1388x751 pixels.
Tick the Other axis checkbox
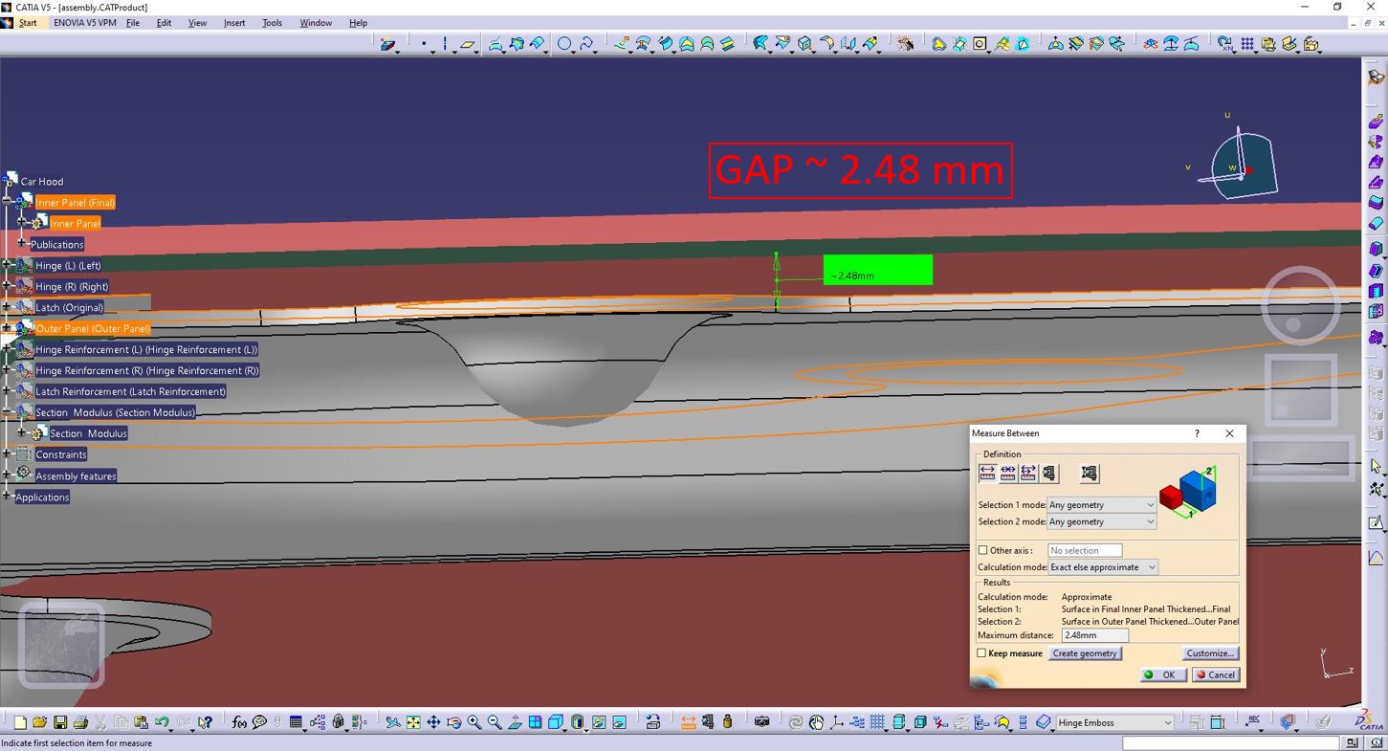(x=982, y=550)
